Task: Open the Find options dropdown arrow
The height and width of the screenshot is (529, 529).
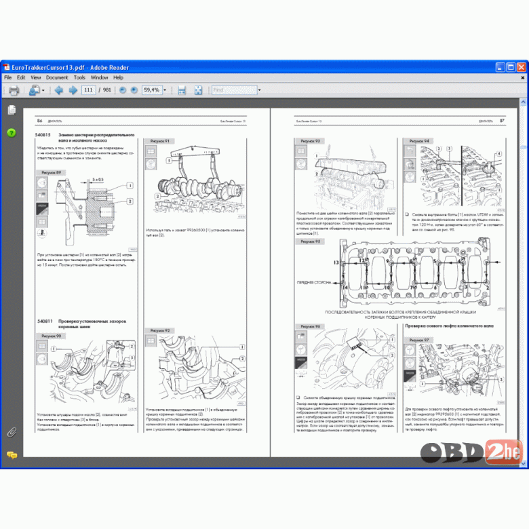Action: tap(259, 90)
